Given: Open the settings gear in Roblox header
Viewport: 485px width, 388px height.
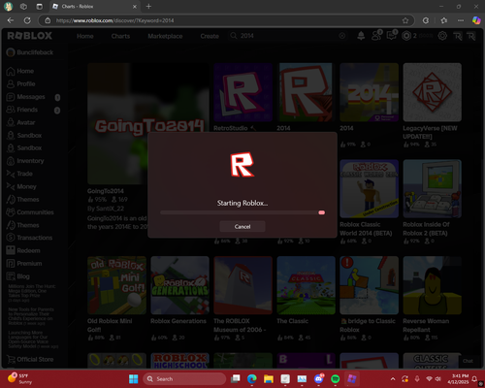Looking at the screenshot, I should point(442,36).
